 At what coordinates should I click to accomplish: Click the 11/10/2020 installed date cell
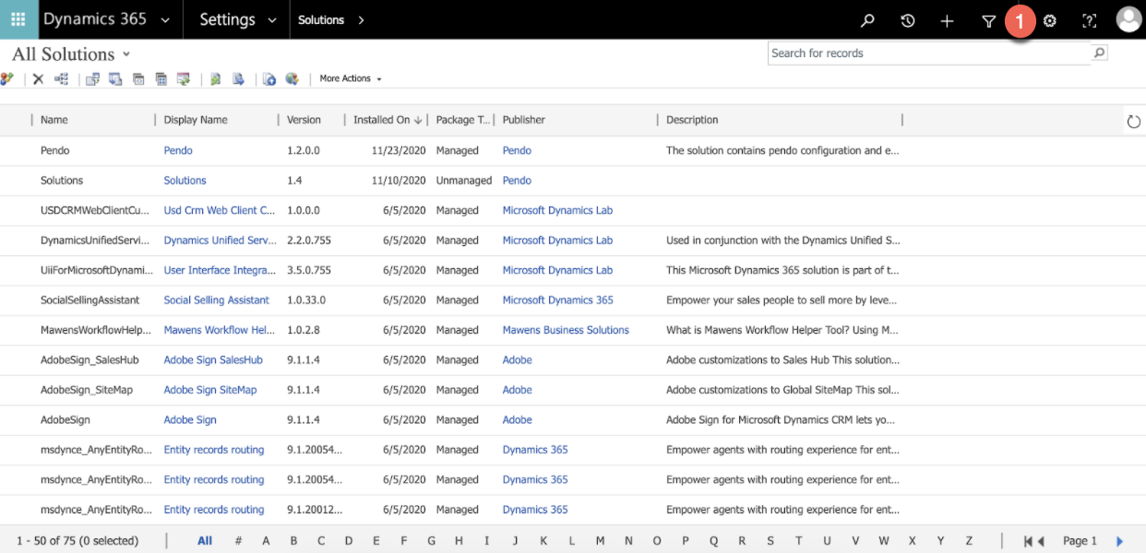pos(399,181)
